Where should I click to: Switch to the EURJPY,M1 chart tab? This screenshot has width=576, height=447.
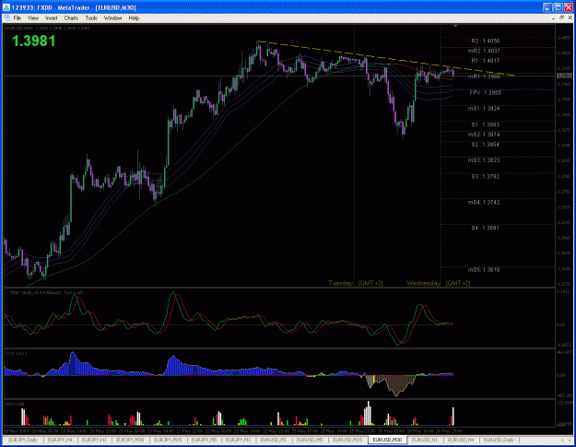238,440
